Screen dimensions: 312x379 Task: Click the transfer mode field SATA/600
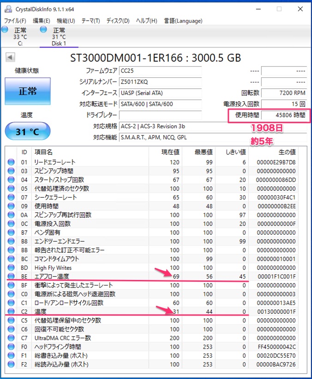160,104
